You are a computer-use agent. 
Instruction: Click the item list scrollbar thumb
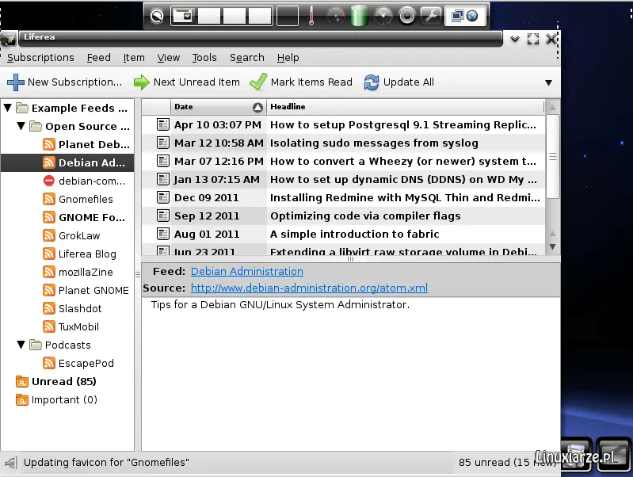point(553,156)
